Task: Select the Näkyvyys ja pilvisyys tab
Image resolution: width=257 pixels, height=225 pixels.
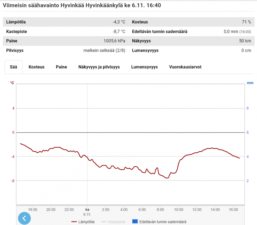Action: 99,67
